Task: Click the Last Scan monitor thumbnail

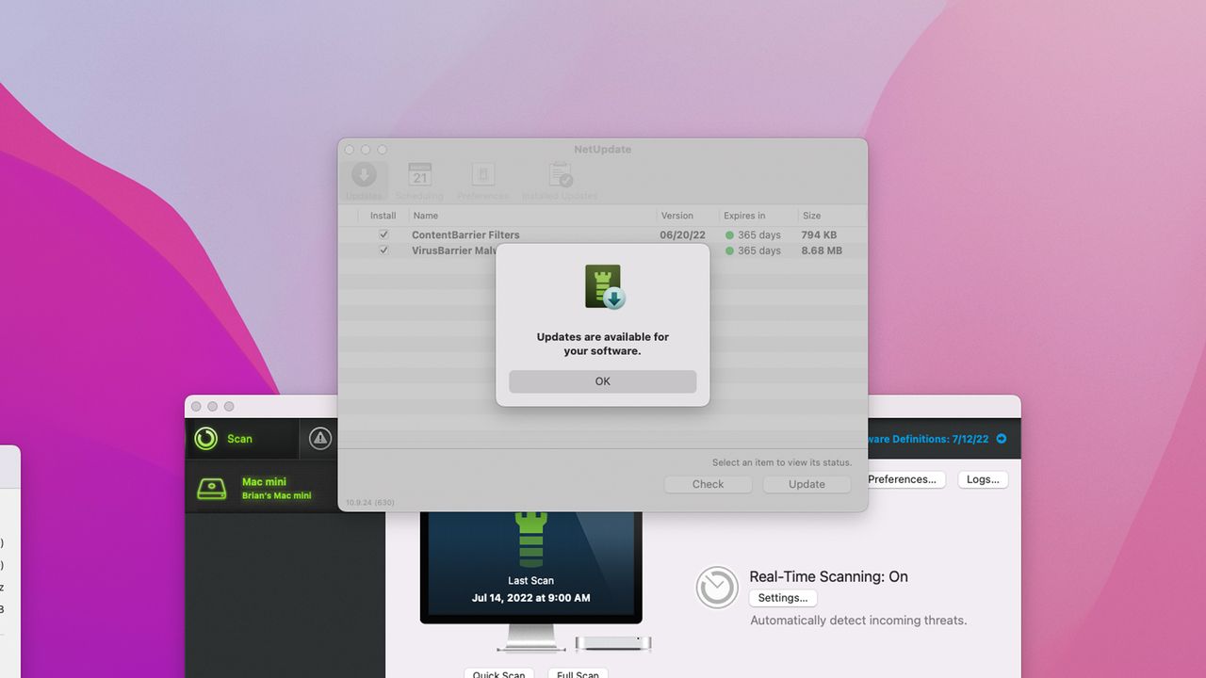Action: click(530, 568)
